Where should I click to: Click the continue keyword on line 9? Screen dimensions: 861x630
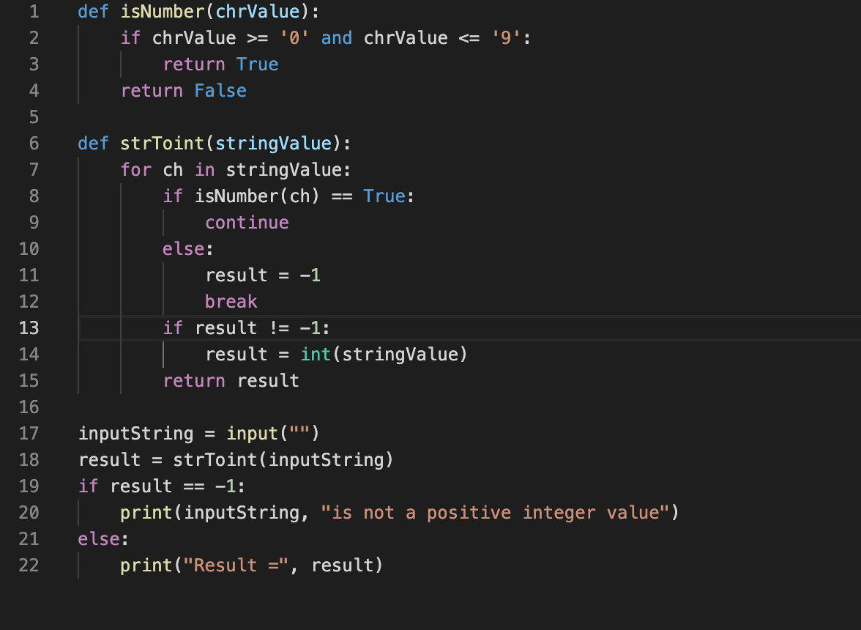tap(247, 222)
